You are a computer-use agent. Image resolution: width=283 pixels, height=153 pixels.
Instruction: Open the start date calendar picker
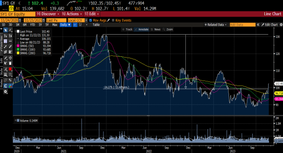pyautogui.click(x=20, y=20)
